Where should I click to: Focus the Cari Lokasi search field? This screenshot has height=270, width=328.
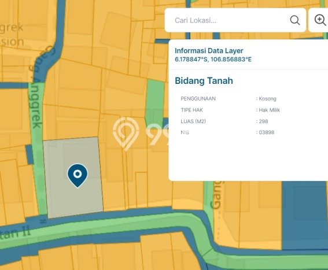[x=235, y=20]
